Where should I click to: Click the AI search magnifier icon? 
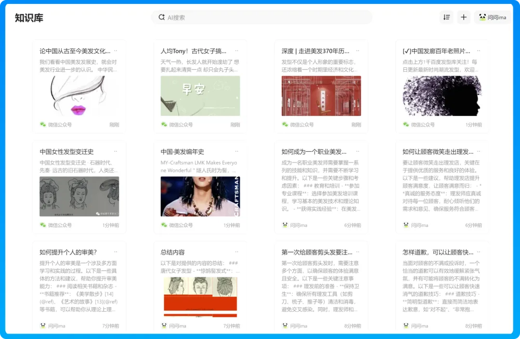pos(161,17)
